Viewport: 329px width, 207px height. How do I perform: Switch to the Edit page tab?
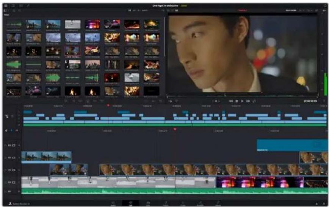pyautogui.click(x=148, y=203)
